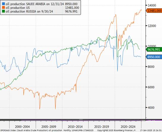This screenshot has height=132, width=162.
Task: Click the green Russia legend swatch
Action: point(3,11)
